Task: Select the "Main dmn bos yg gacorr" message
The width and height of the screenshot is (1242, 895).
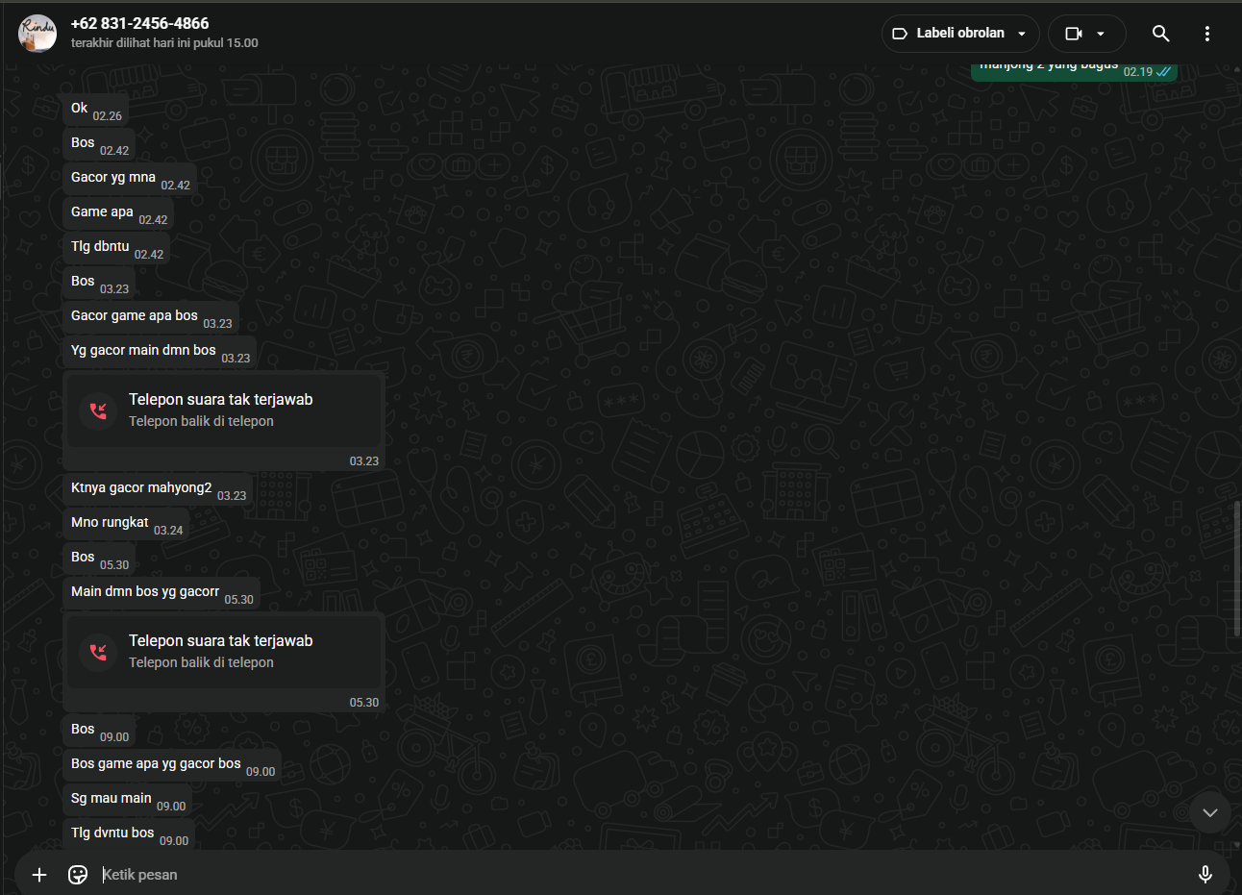Action: click(161, 593)
